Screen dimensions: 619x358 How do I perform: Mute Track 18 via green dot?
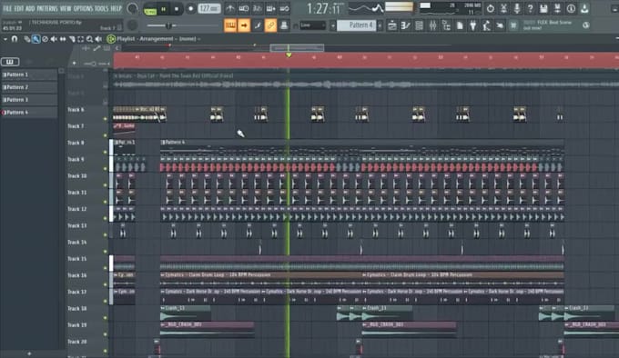[x=106, y=317]
